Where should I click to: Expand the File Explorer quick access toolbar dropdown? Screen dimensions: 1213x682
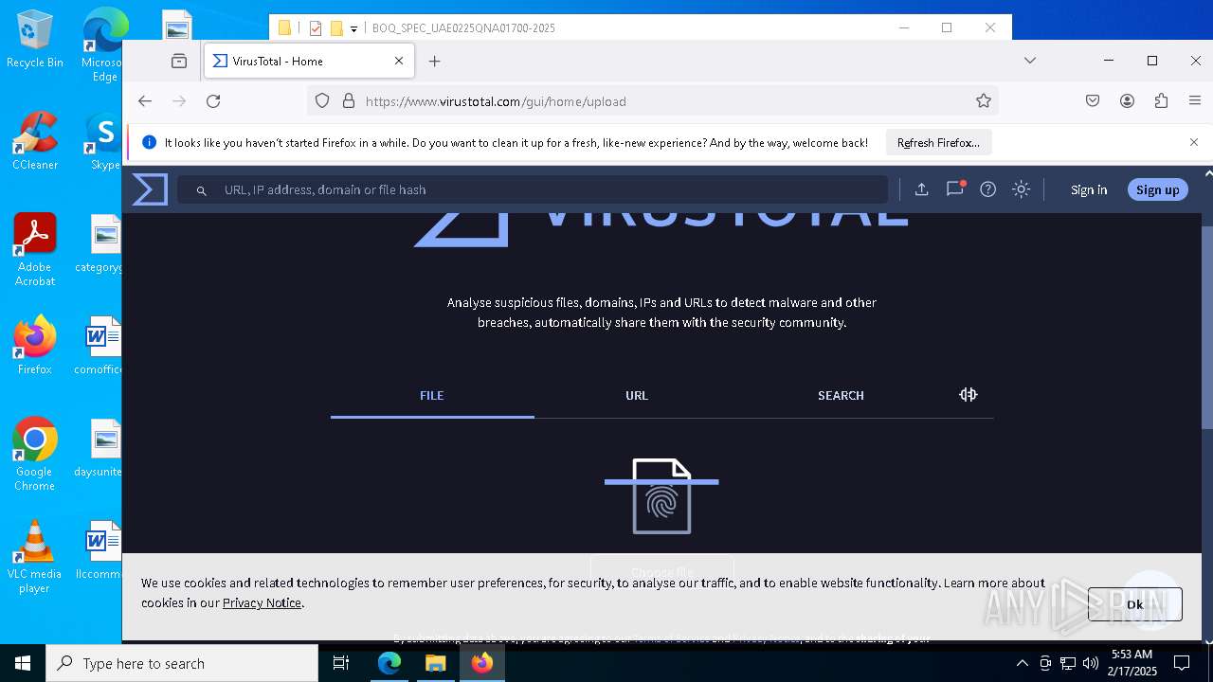353,28
